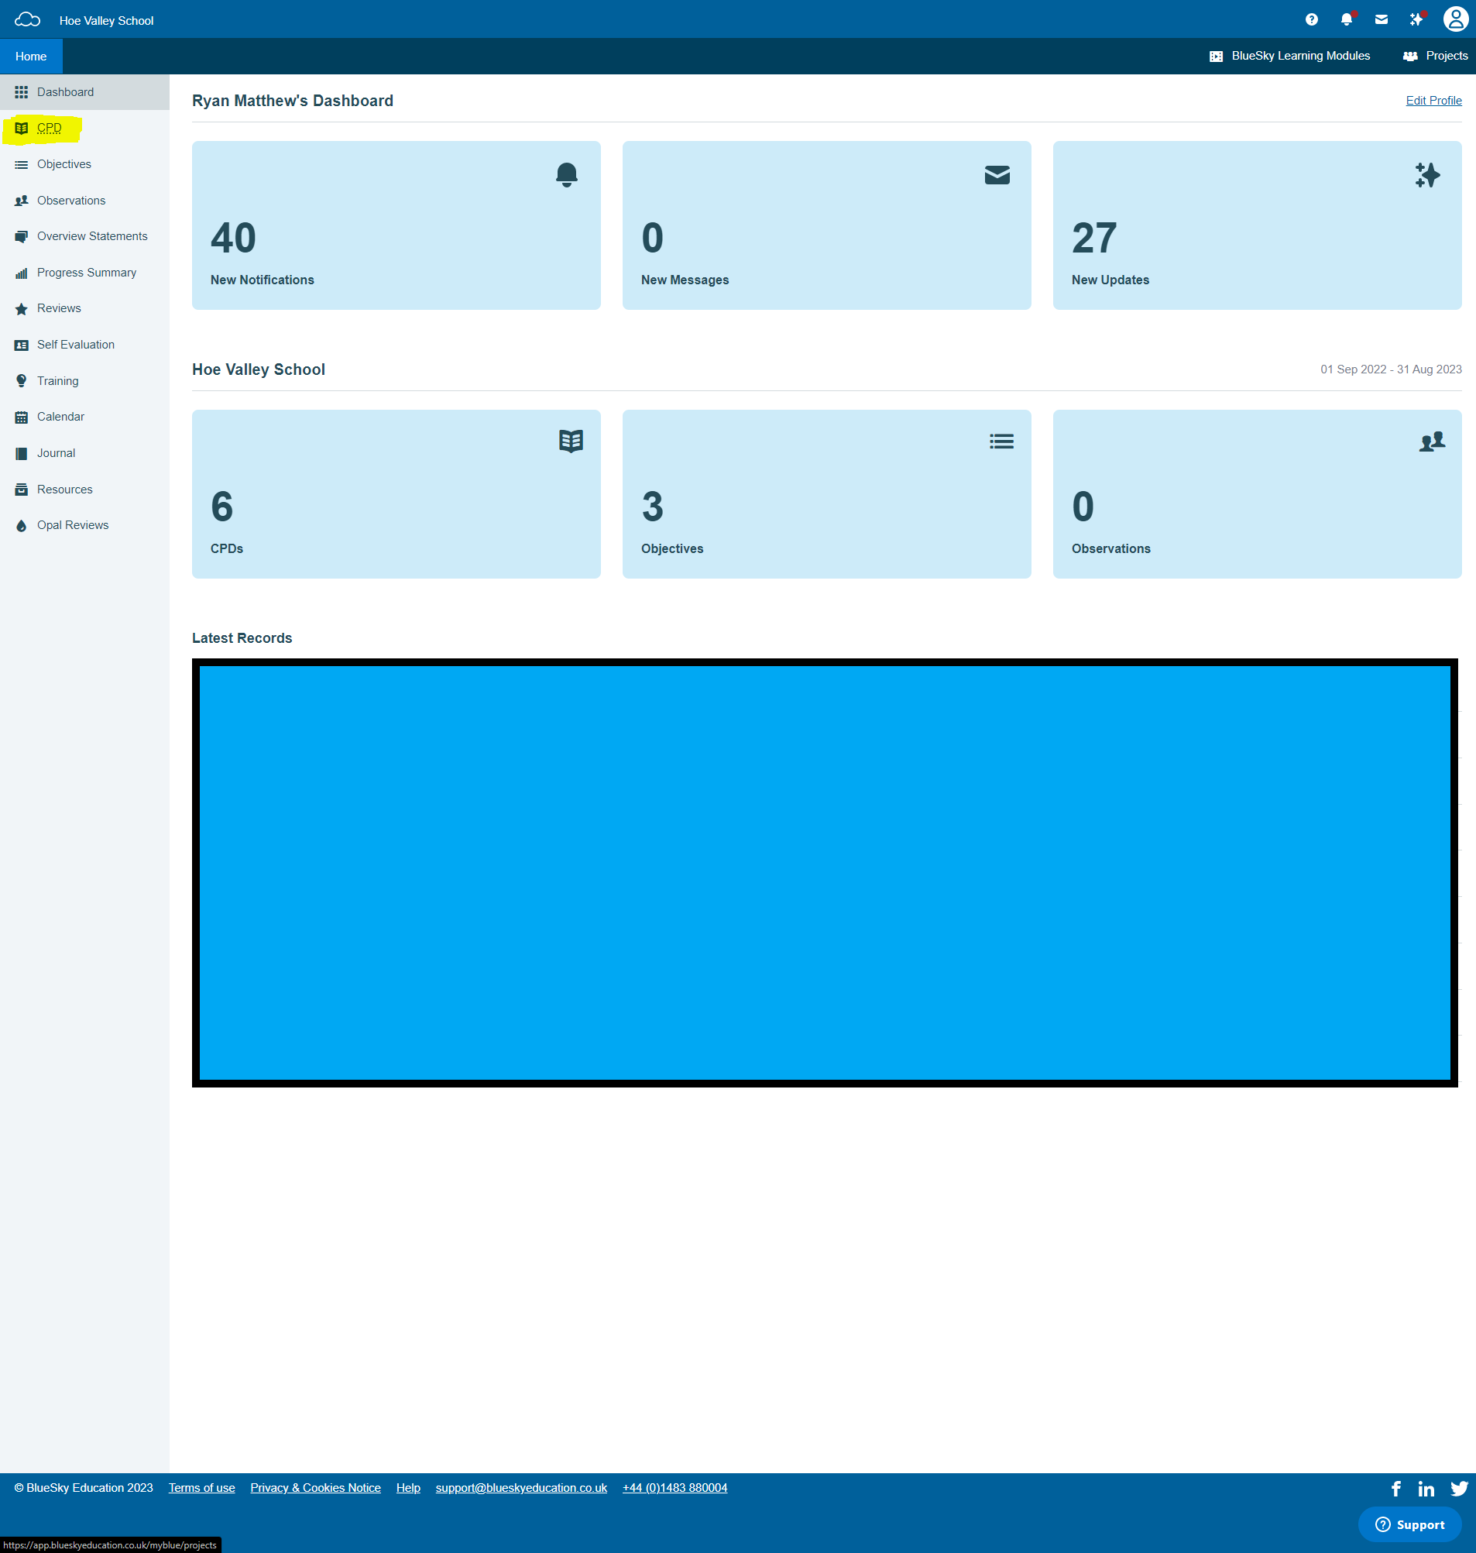Click the Objectives list icon in sidebar
The height and width of the screenshot is (1553, 1476).
(21, 164)
